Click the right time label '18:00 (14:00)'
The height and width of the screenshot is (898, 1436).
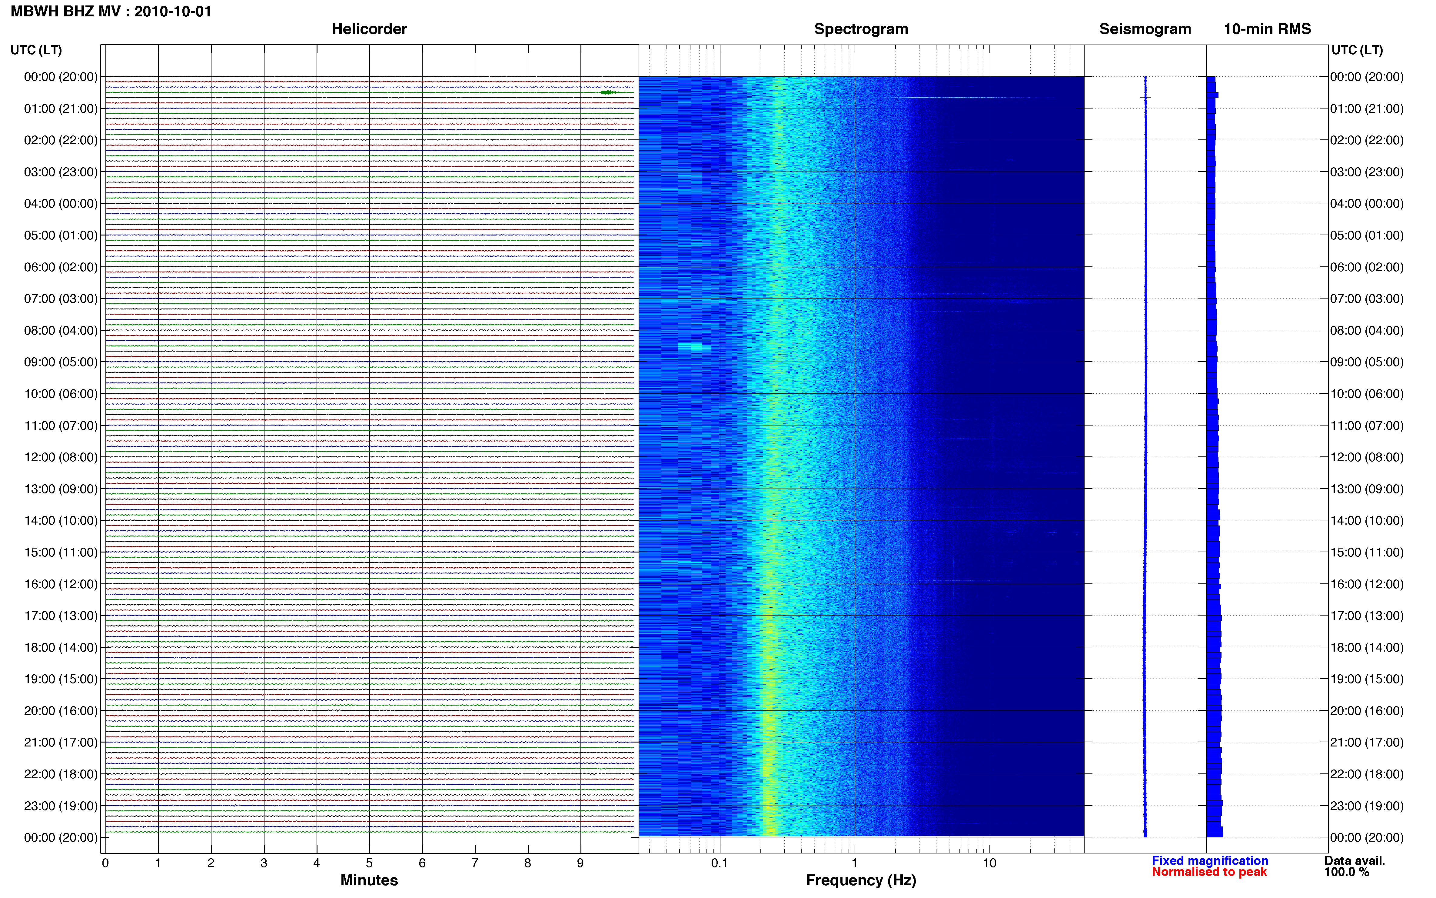(x=1367, y=647)
